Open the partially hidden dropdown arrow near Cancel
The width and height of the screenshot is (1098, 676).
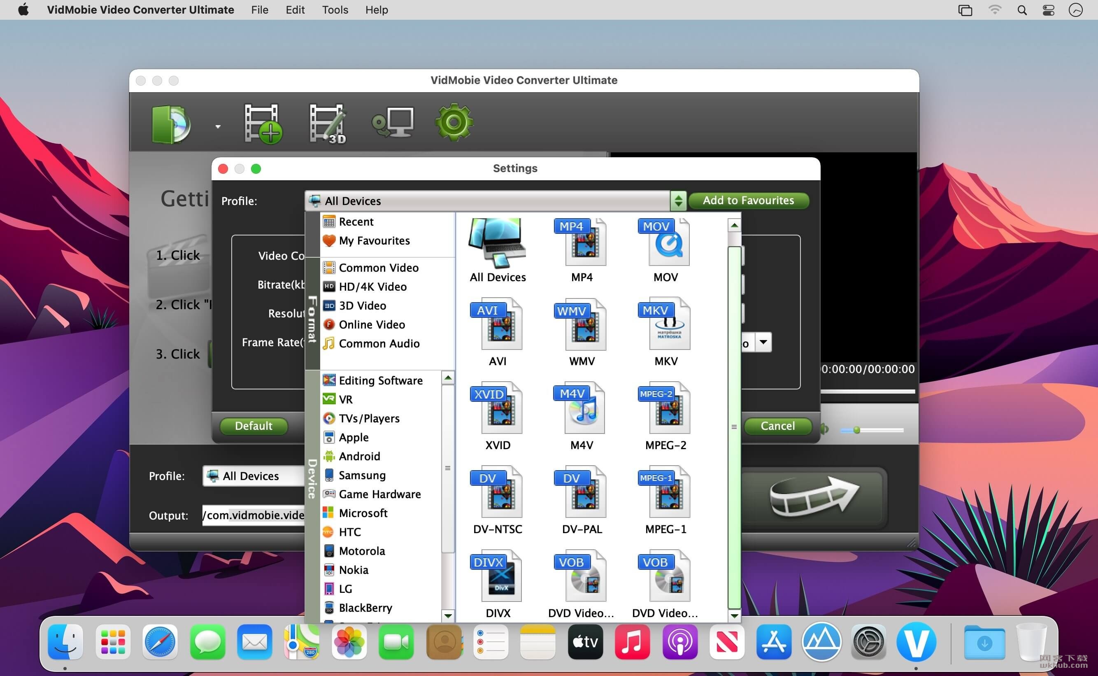[763, 343]
